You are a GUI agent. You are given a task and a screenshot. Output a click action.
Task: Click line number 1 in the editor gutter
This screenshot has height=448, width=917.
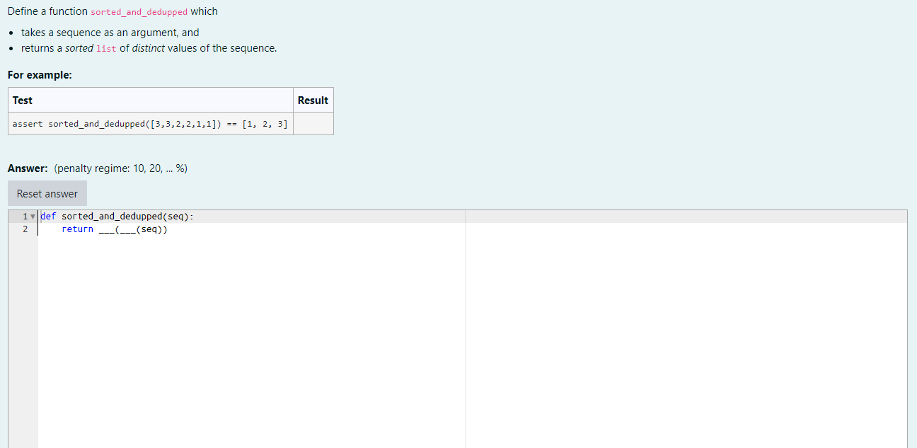(25, 216)
